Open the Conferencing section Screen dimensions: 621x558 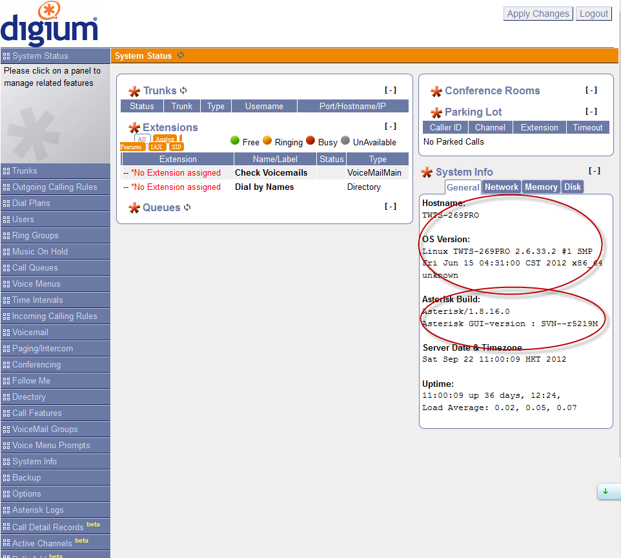pos(56,365)
